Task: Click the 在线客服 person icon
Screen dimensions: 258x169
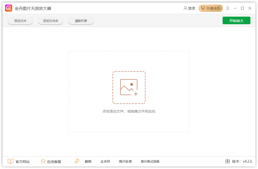Action: (43, 161)
